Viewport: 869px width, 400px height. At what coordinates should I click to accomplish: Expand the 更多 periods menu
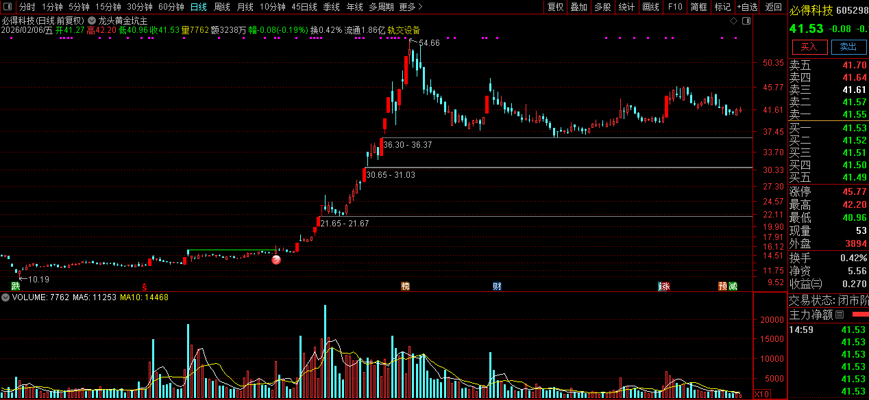click(411, 7)
